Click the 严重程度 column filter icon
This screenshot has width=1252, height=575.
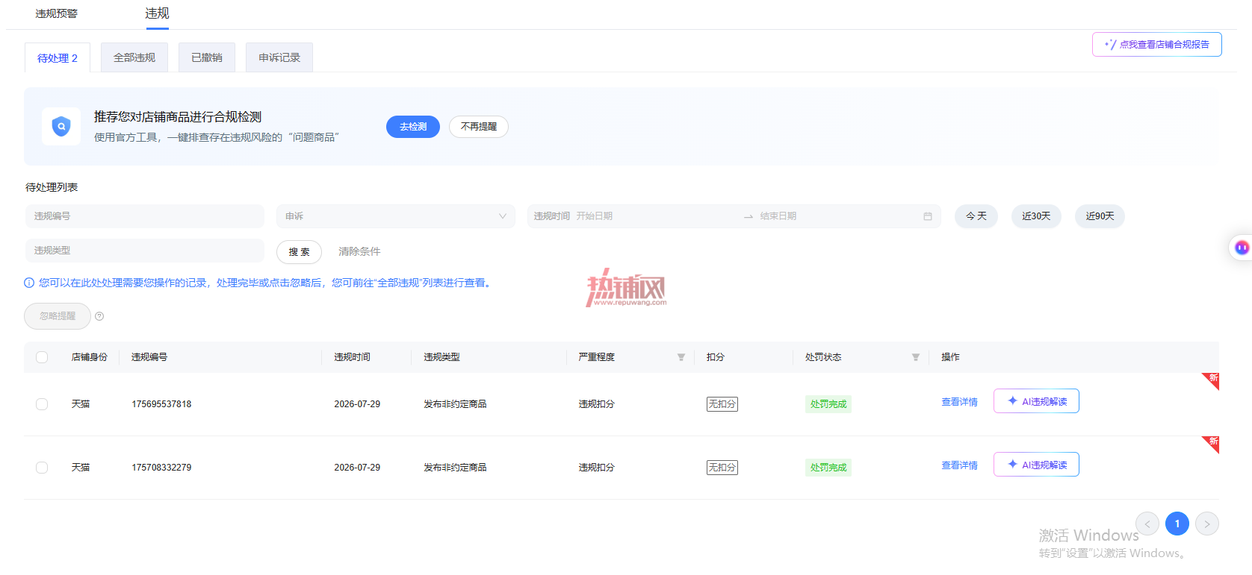pos(681,357)
